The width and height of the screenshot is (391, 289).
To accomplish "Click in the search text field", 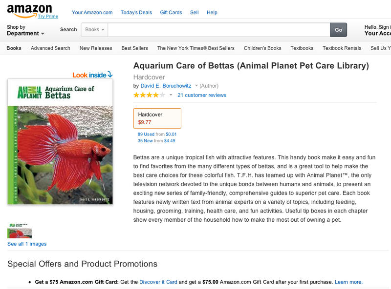I will tap(218, 30).
